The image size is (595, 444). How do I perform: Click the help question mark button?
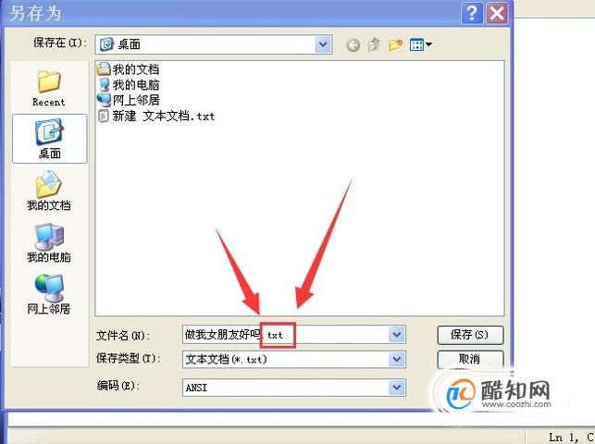pos(472,14)
